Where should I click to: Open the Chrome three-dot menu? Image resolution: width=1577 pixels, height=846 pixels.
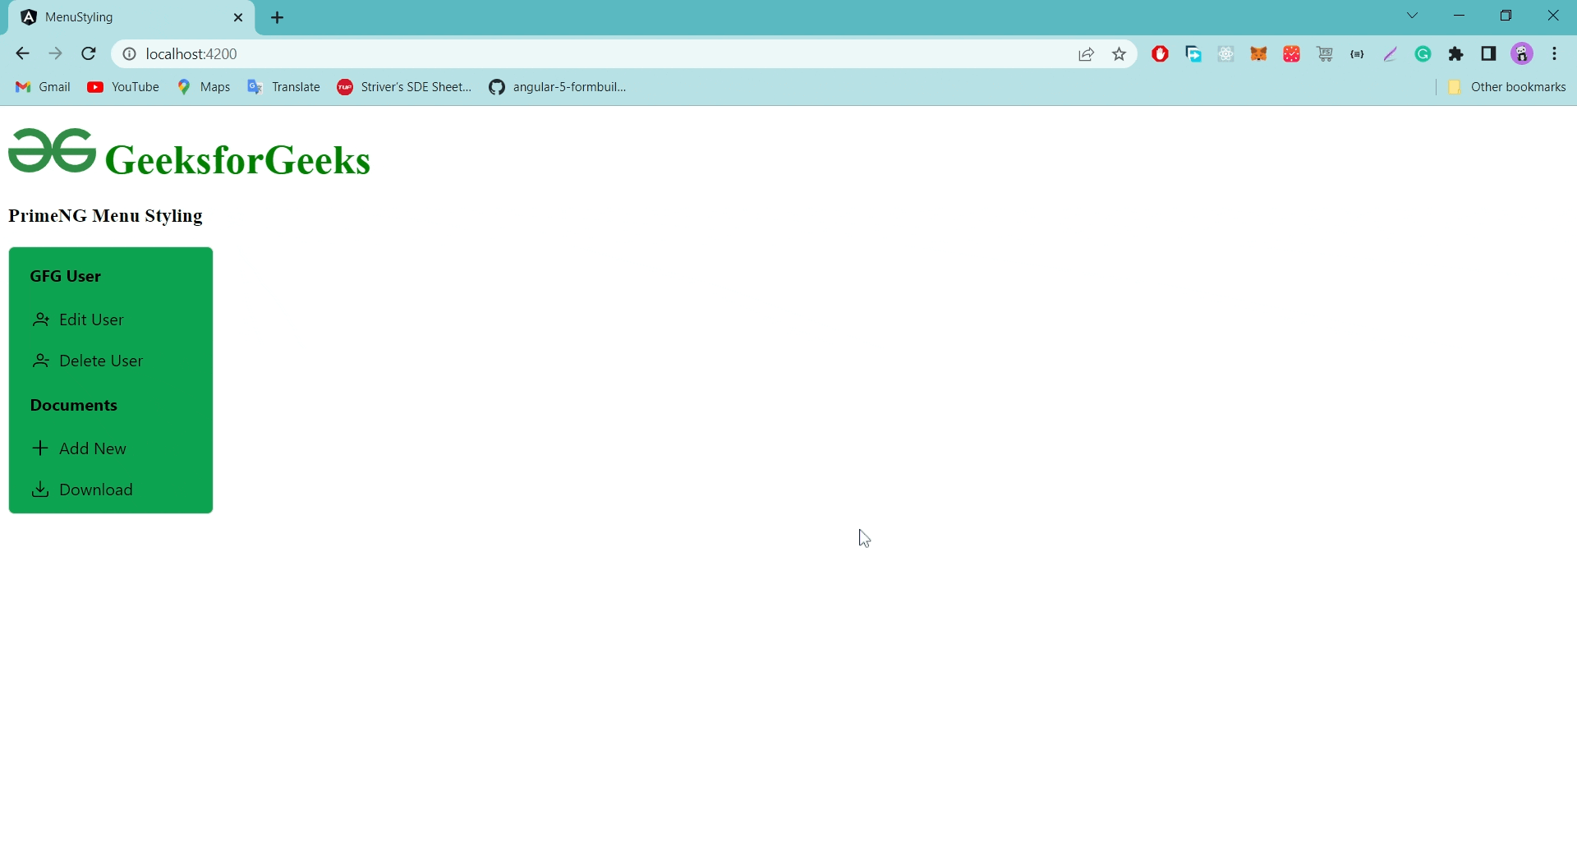(1555, 53)
